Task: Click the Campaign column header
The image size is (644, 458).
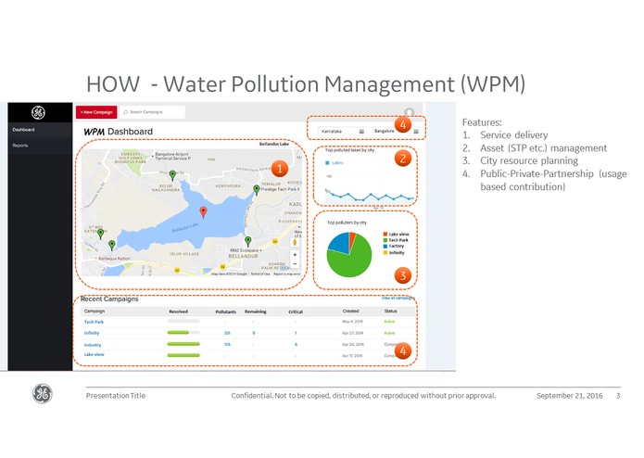Action: coord(95,312)
